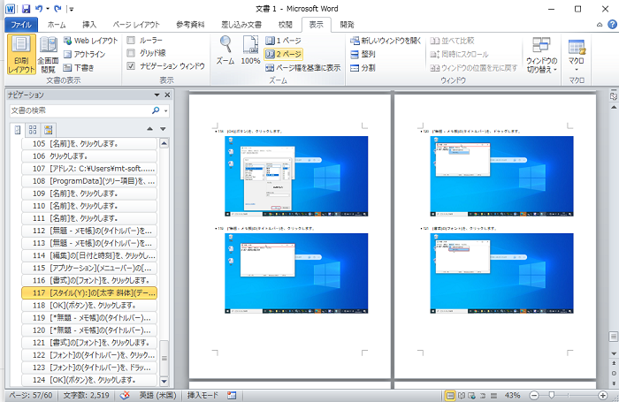The height and width of the screenshot is (402, 619).
Task: Switch to the 開発 tab
Action: tap(347, 25)
